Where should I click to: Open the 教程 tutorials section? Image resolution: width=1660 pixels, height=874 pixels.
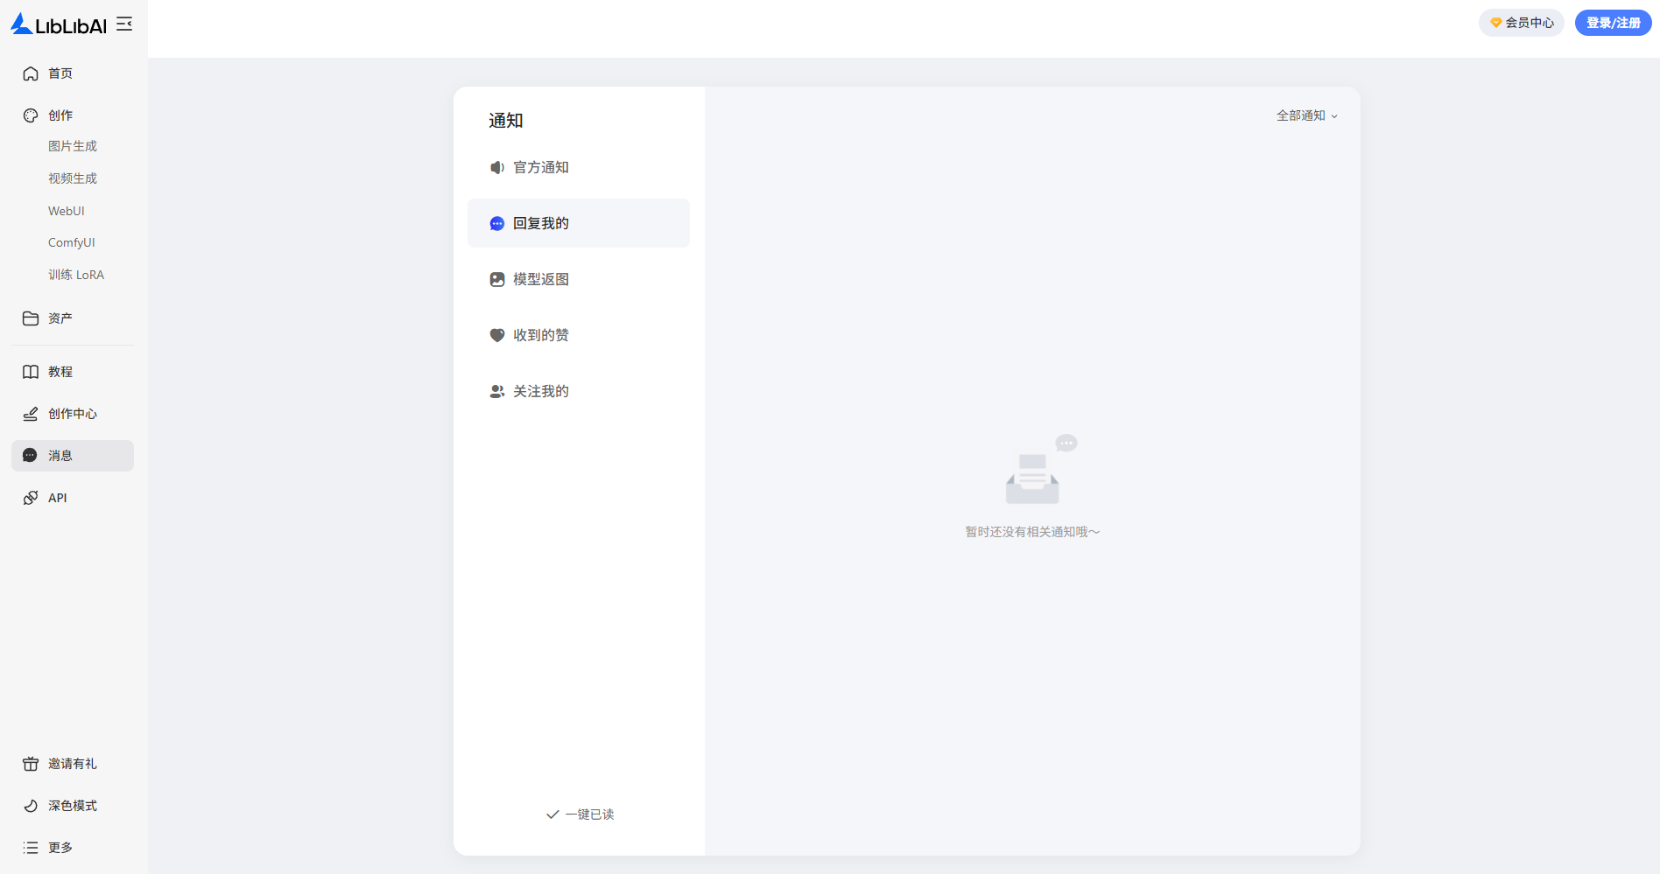pyautogui.click(x=60, y=372)
